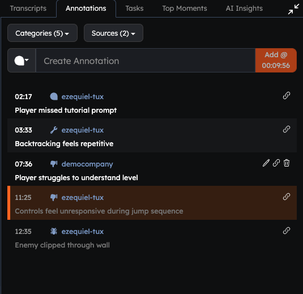Edit the democompany annotation with pencil icon
The height and width of the screenshot is (294, 303).
click(266, 163)
